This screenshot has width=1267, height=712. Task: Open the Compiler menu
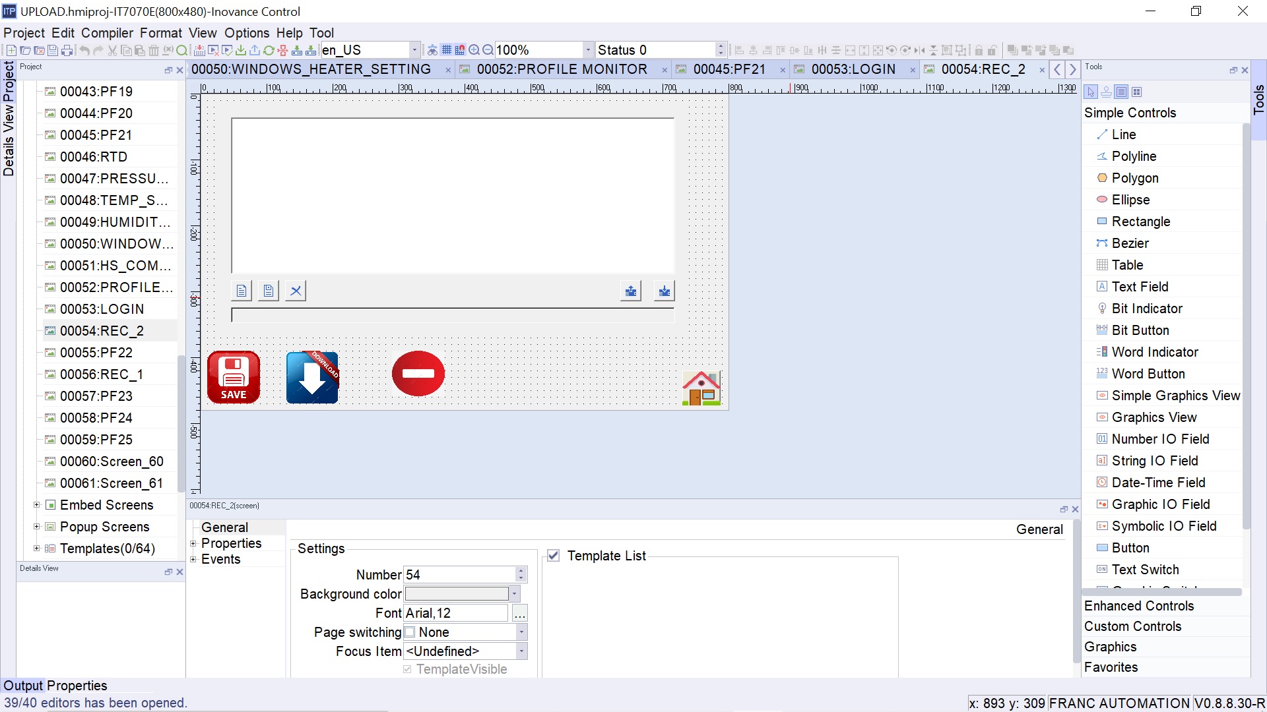(x=107, y=33)
